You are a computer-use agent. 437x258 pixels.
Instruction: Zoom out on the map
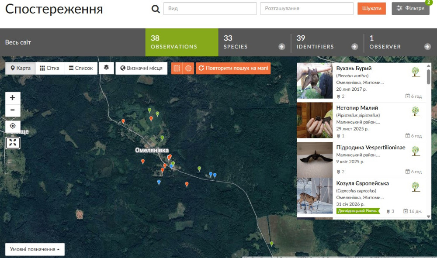click(13, 110)
